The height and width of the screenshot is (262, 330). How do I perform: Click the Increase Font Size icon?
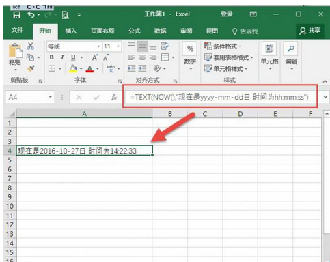tap(95, 57)
